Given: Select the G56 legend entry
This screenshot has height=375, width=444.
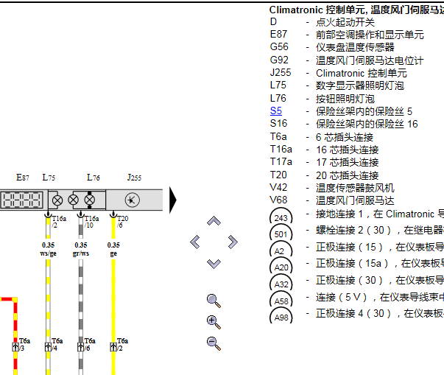Looking at the screenshot, I should (x=332, y=47).
